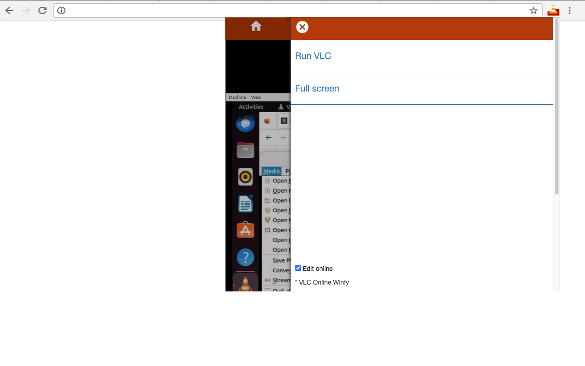Click the inner Firefox forward arrow

tap(283, 137)
